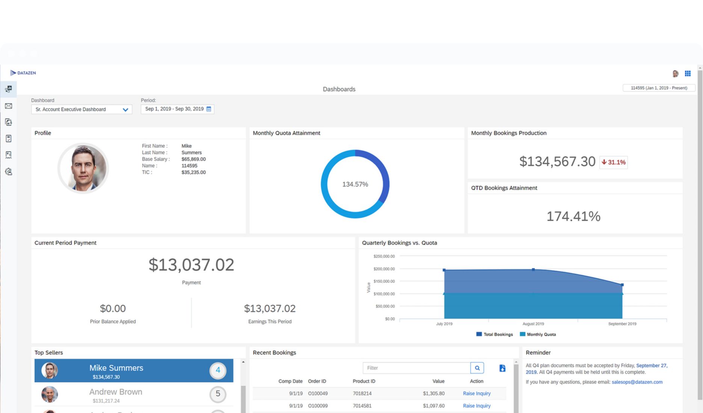Image resolution: width=703 pixels, height=413 pixels.
Task: Open the app launcher grid icon
Action: [x=688, y=74]
